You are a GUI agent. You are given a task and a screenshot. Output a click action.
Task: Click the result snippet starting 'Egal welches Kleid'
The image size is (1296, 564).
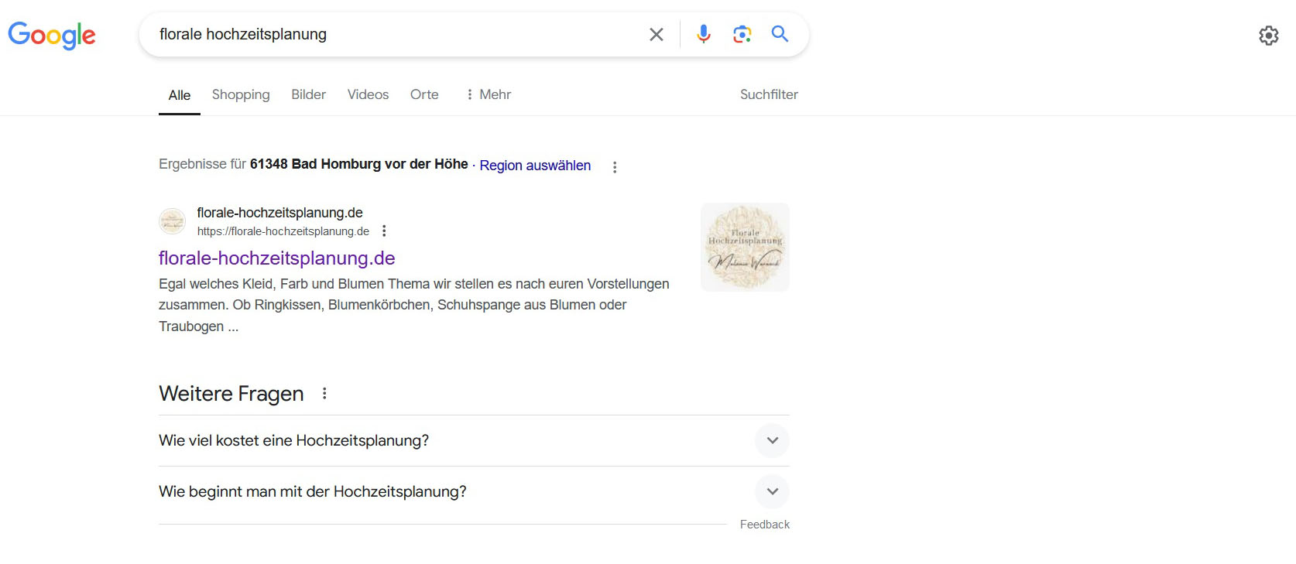tap(414, 305)
